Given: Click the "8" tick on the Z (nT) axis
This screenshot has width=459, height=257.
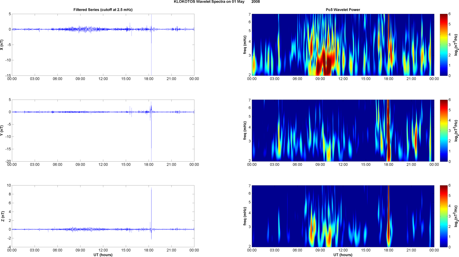Looking at the screenshot, I should pyautogui.click(x=10, y=194).
